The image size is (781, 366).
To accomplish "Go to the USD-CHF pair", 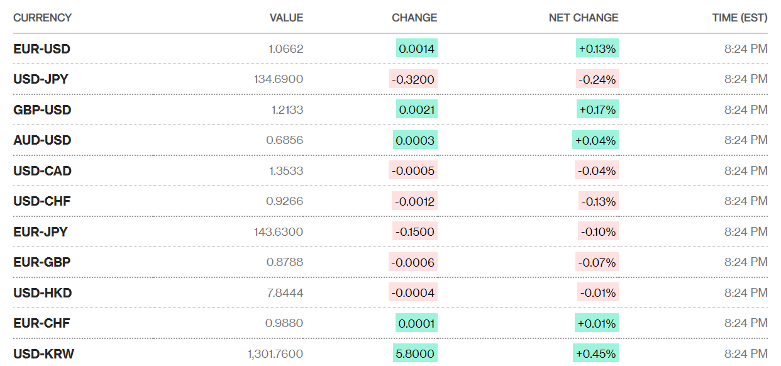I will tap(42, 201).
